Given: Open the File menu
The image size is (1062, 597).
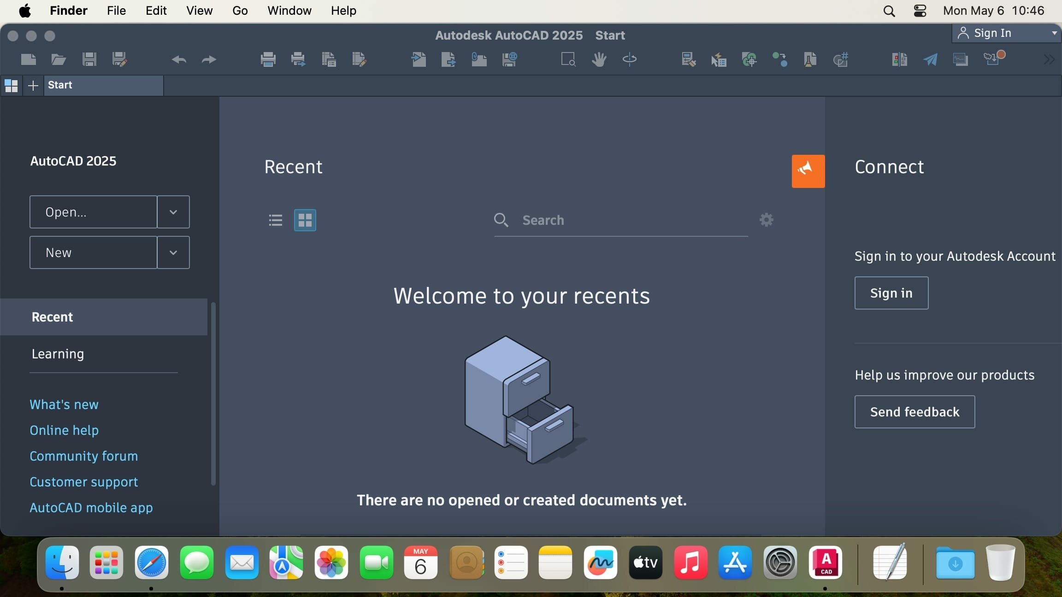Looking at the screenshot, I should [x=116, y=11].
